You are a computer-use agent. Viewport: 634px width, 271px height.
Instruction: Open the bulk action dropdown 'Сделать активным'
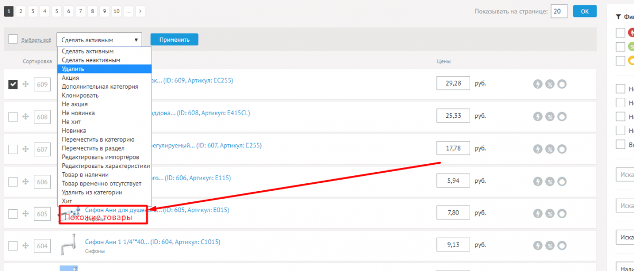click(x=99, y=40)
